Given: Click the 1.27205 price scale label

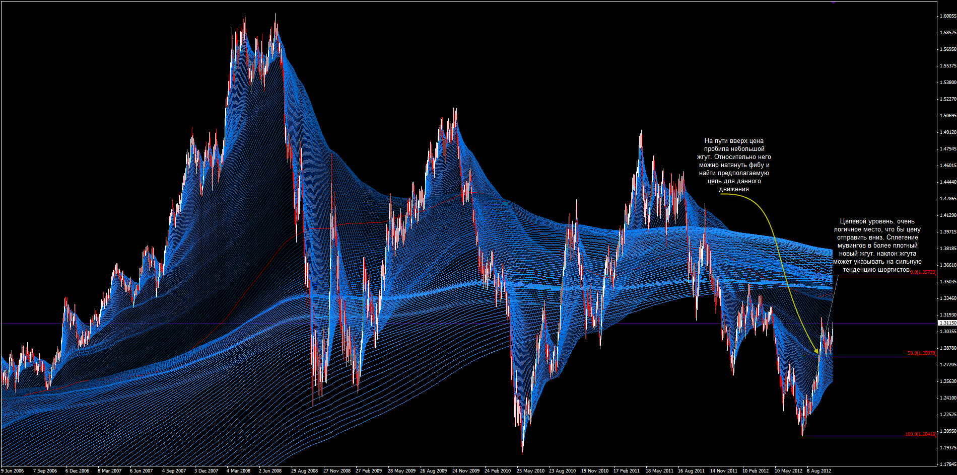Looking at the screenshot, I should coord(948,365).
